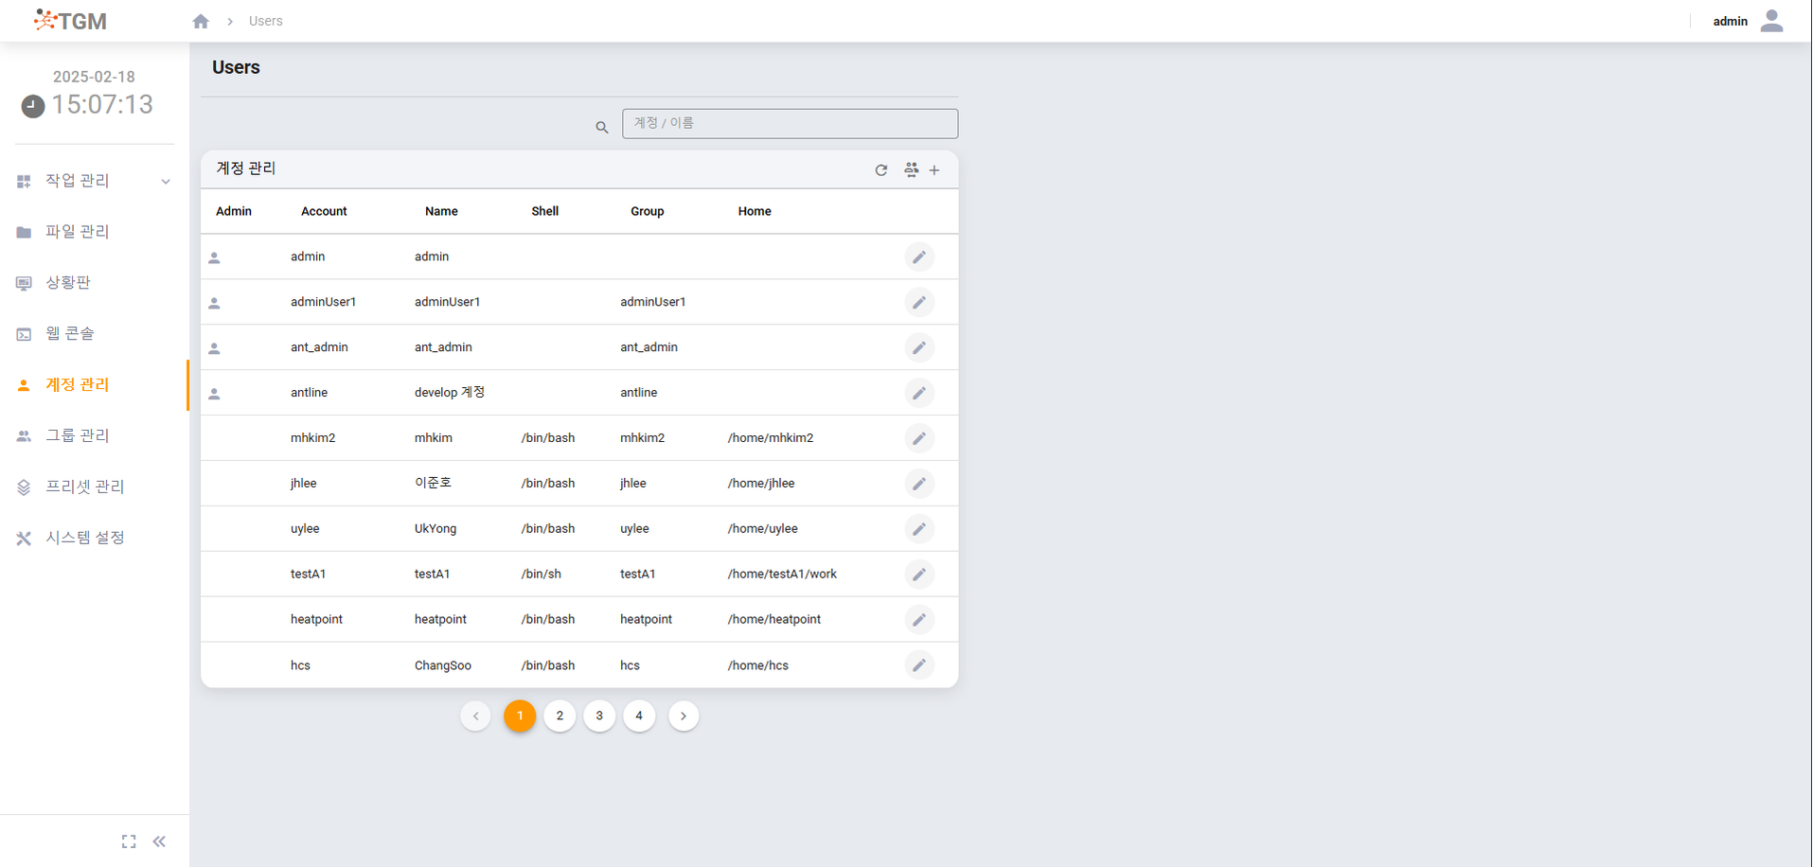Expand the 작업 관리 menu chevron

pyautogui.click(x=166, y=182)
